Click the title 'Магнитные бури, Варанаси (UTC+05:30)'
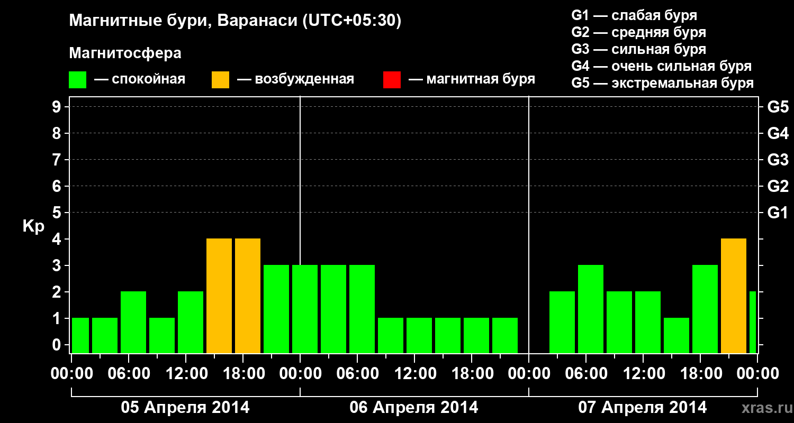The height and width of the screenshot is (423, 794). (x=236, y=21)
